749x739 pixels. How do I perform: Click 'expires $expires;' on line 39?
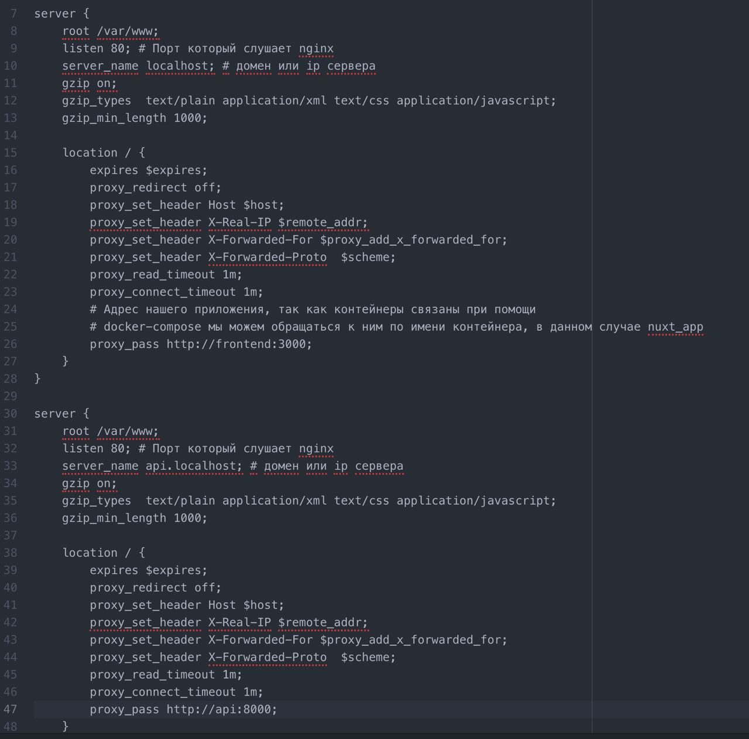click(149, 570)
